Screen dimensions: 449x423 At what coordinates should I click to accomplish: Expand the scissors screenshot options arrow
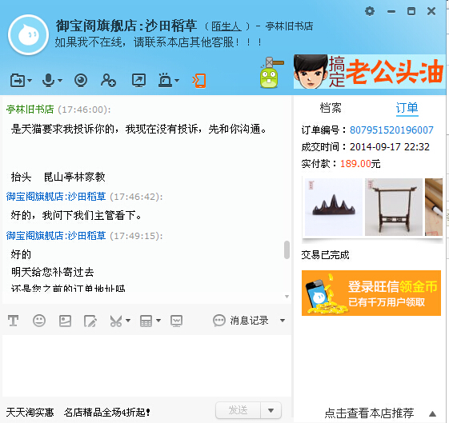point(128,321)
